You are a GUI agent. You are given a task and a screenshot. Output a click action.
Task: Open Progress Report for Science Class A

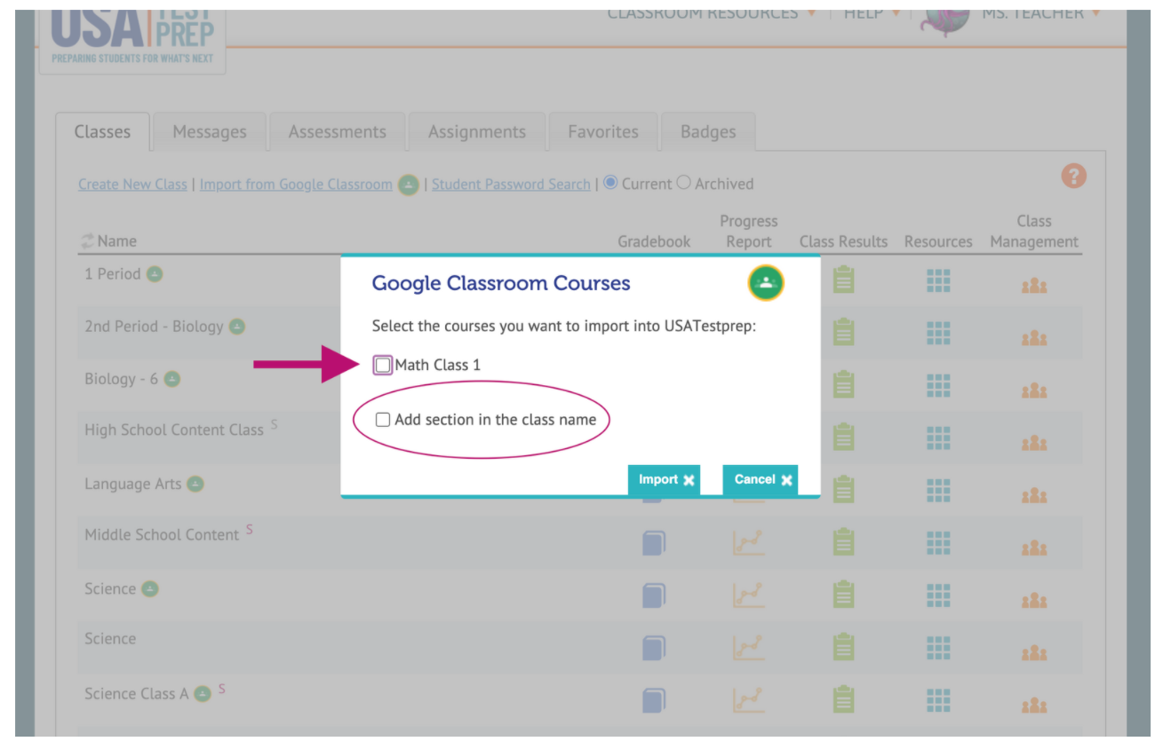click(x=749, y=701)
